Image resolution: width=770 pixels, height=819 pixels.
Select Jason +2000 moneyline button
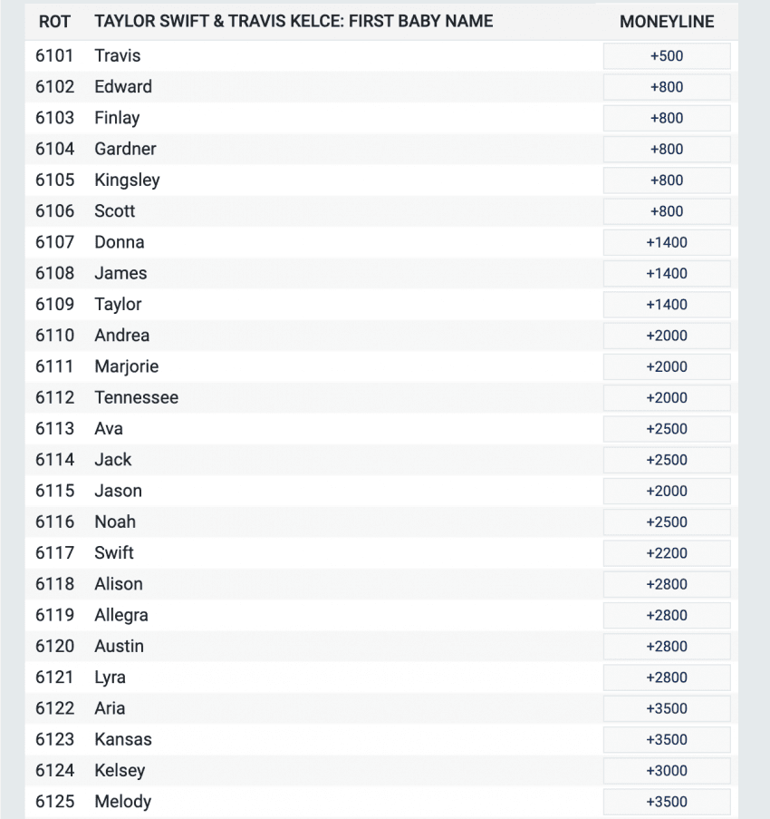[x=667, y=491]
